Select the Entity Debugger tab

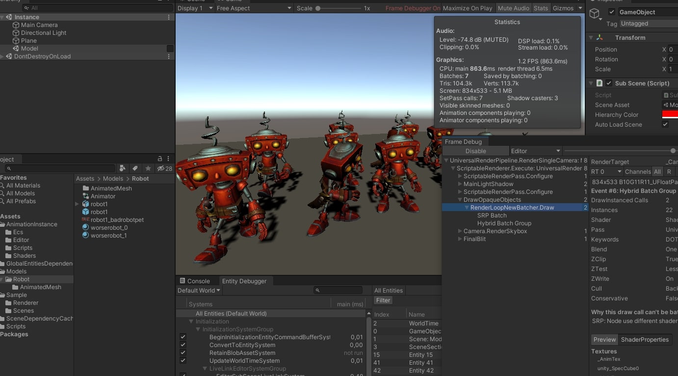coord(244,281)
